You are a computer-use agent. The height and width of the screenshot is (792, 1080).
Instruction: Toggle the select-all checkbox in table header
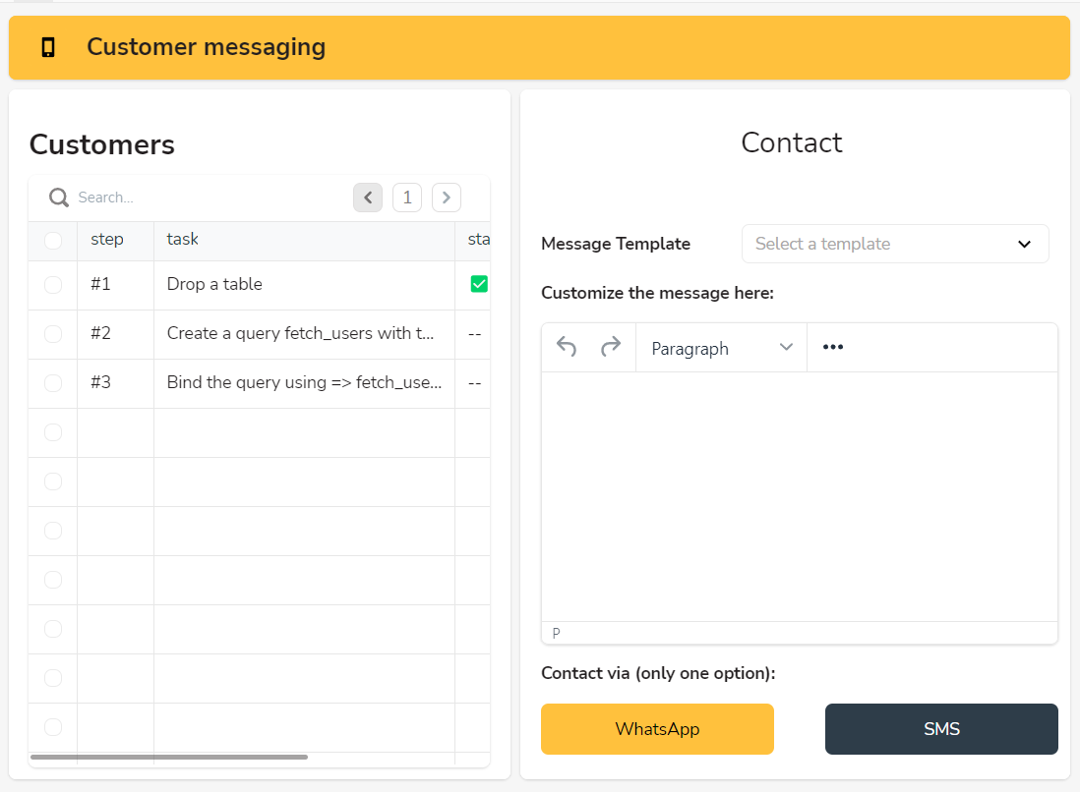pos(53,240)
